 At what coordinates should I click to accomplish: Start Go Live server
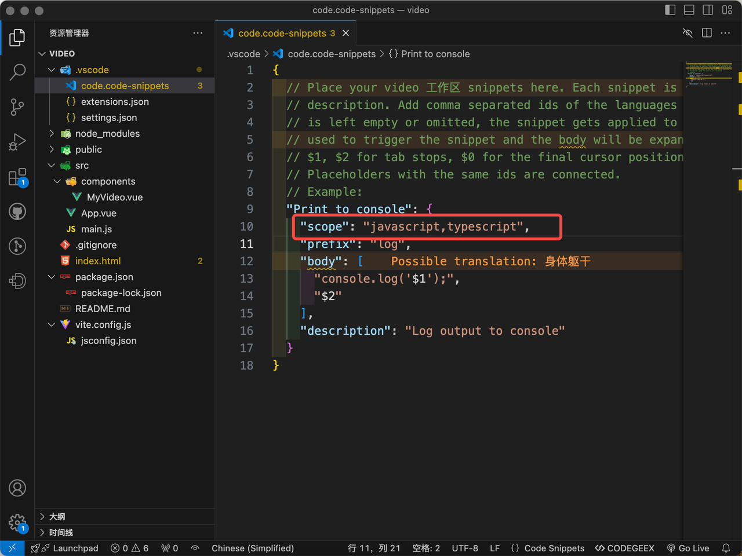coord(688,548)
